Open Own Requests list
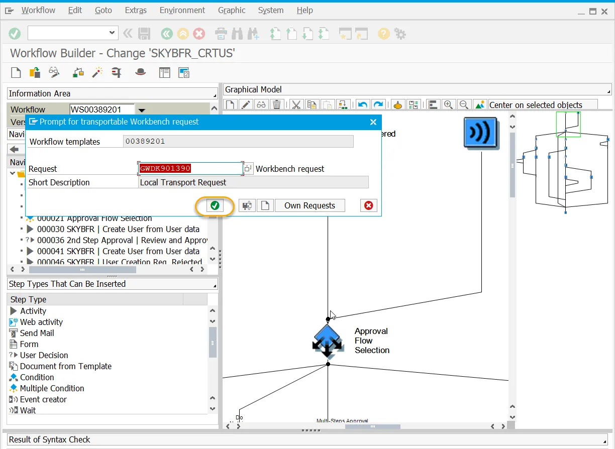The height and width of the screenshot is (449, 615). (x=310, y=205)
